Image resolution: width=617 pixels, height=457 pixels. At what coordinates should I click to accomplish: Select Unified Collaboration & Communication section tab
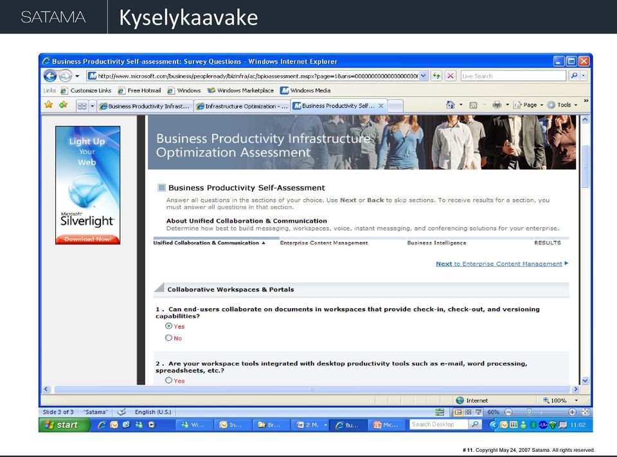210,243
